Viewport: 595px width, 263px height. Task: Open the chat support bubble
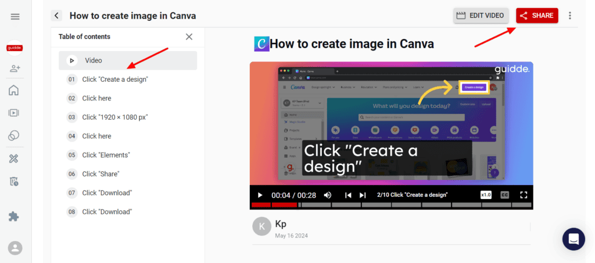(574, 239)
